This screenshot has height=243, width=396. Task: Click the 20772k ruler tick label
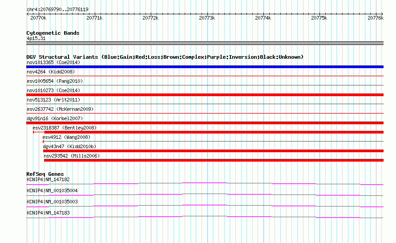click(150, 18)
